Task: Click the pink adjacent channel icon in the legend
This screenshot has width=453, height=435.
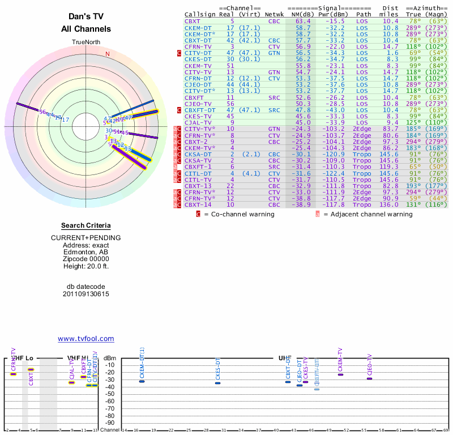Action: point(318,214)
